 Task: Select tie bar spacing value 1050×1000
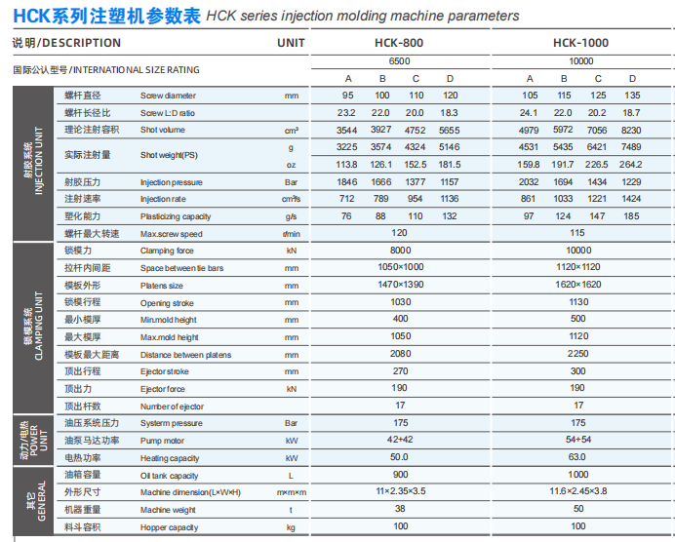pos(400,267)
